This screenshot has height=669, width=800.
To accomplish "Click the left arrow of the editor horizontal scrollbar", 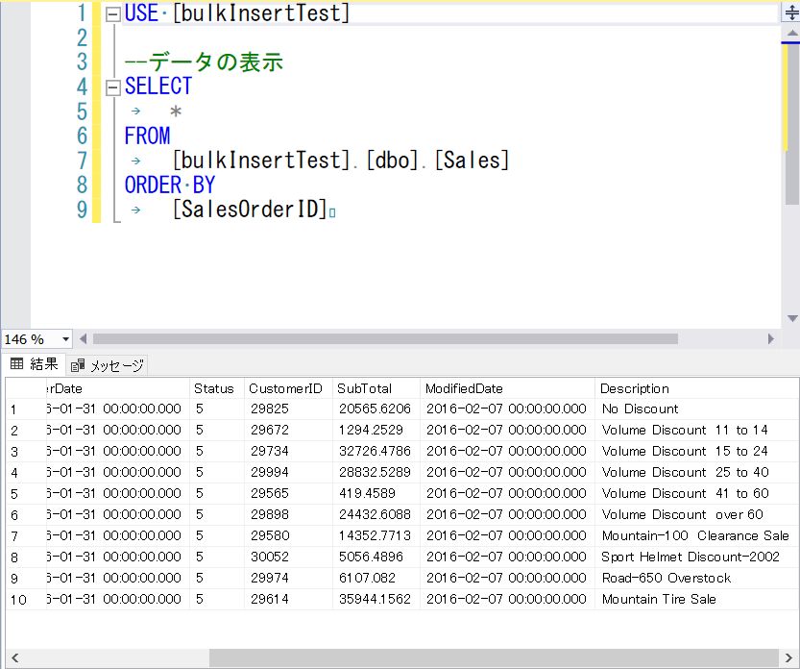I will click(83, 338).
